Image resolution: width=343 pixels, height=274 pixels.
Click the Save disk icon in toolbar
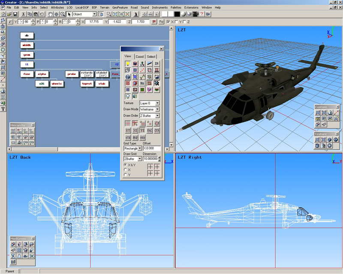point(15,14)
